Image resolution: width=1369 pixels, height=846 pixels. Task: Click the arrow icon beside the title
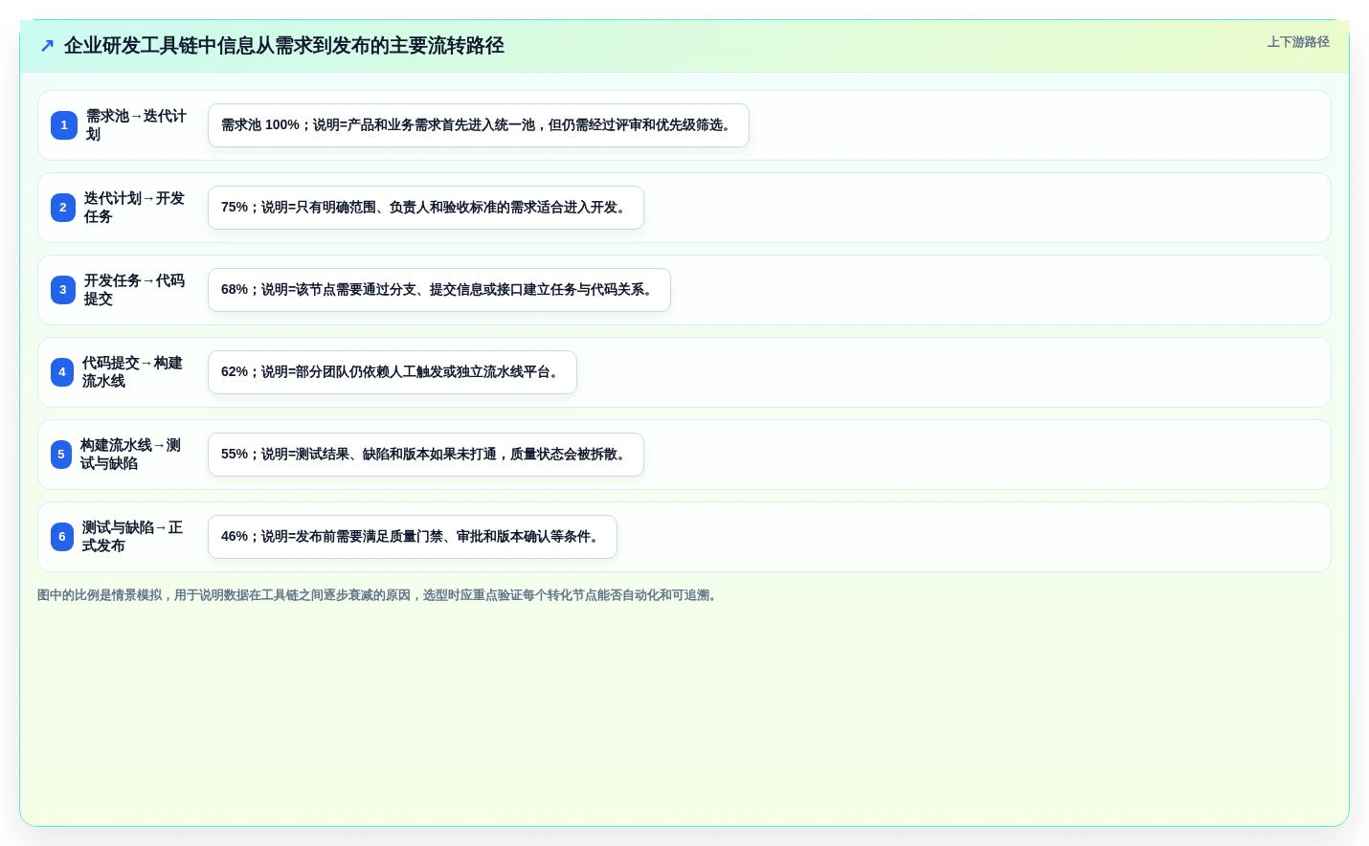(47, 46)
